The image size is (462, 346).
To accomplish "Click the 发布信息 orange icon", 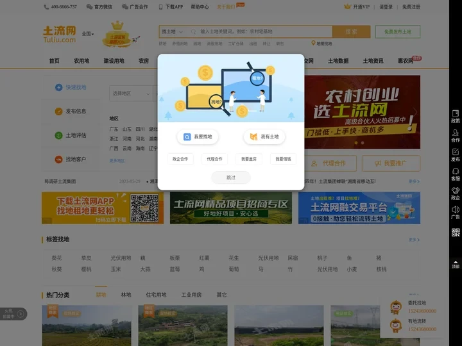I will coord(58,111).
